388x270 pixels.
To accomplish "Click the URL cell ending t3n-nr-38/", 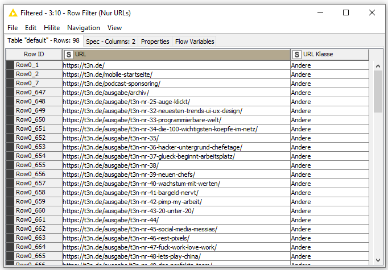I will [176, 165].
